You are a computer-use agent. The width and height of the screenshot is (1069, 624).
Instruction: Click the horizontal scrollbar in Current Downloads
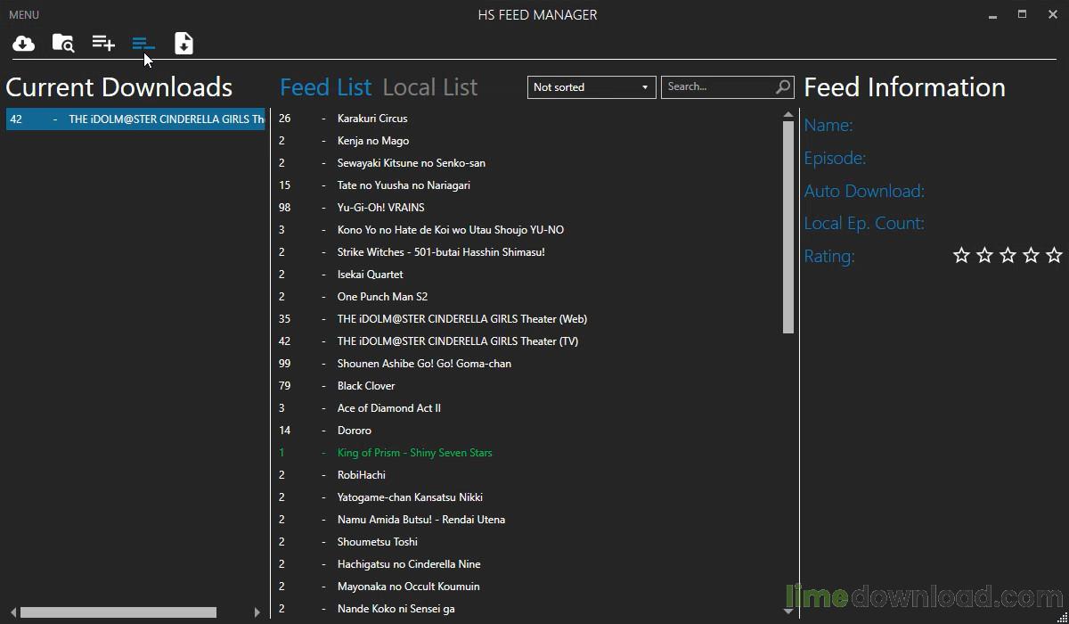[x=118, y=612]
